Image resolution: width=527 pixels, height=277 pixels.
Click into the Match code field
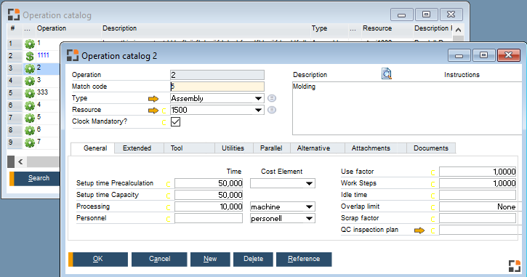click(x=217, y=87)
